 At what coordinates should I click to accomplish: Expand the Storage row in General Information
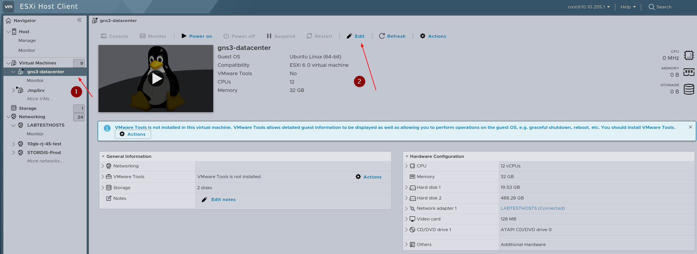tap(103, 188)
